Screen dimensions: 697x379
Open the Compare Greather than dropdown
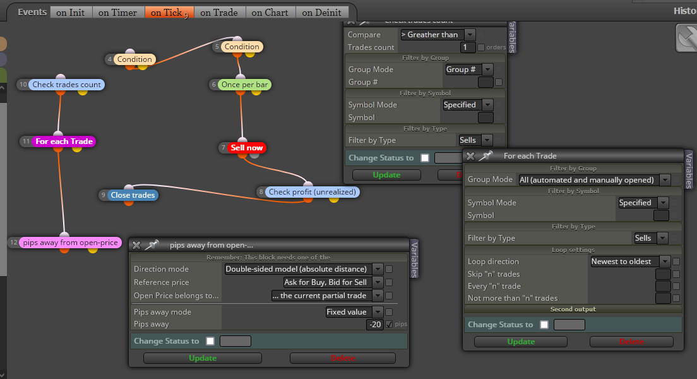(x=470, y=35)
